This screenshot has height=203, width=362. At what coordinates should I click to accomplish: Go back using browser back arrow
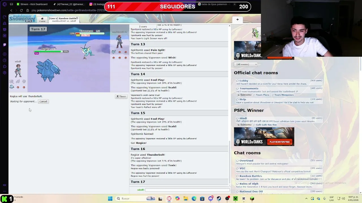tap(11, 10)
